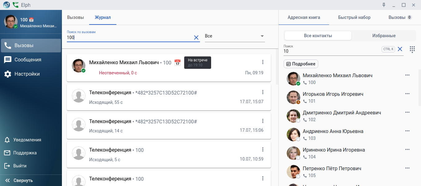Viewport: 421px width, 186px height.
Task: Open Notifications bell in sidebar
Action: [7, 140]
